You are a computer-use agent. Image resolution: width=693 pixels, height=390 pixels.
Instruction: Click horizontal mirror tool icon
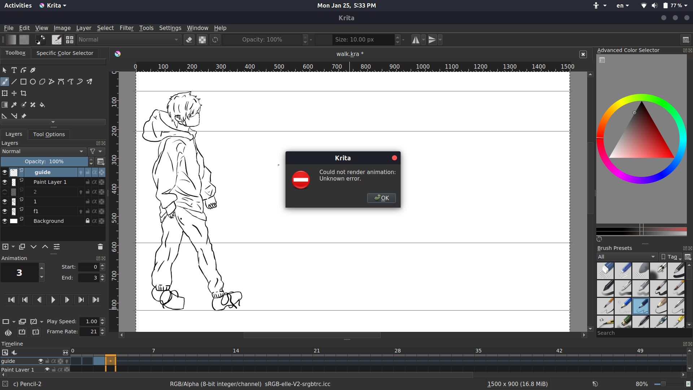416,40
